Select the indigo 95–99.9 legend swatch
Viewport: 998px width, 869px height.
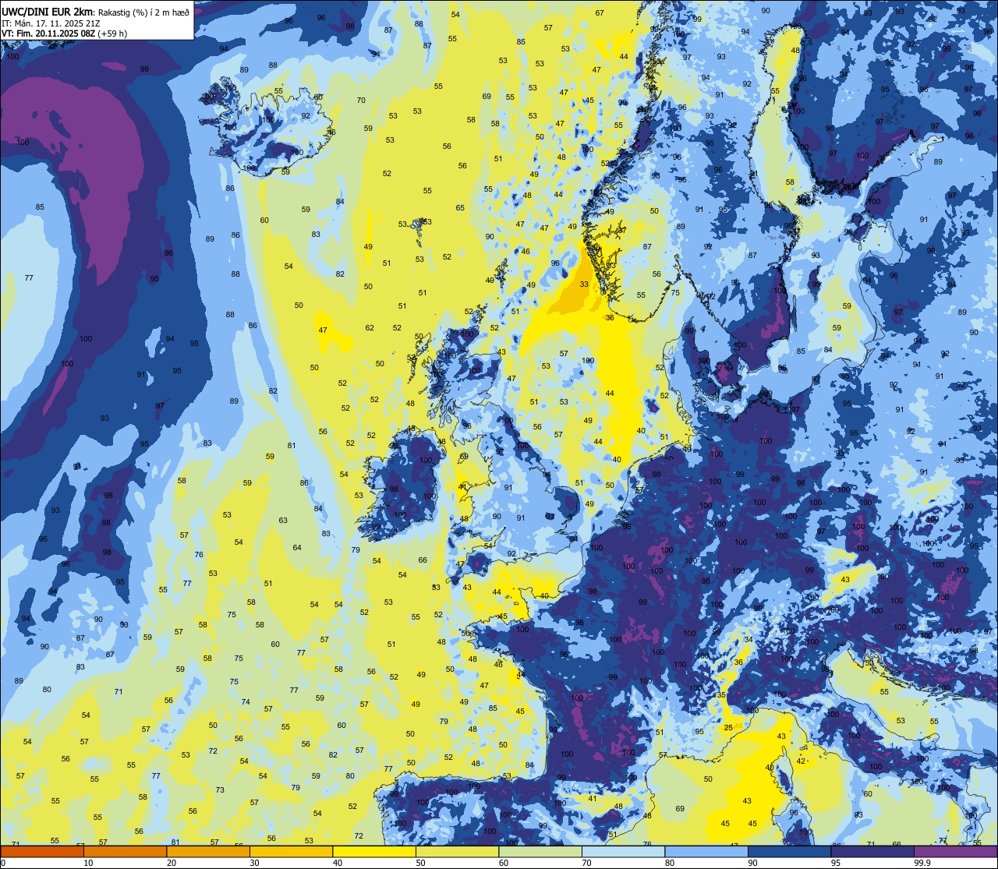coord(872,852)
